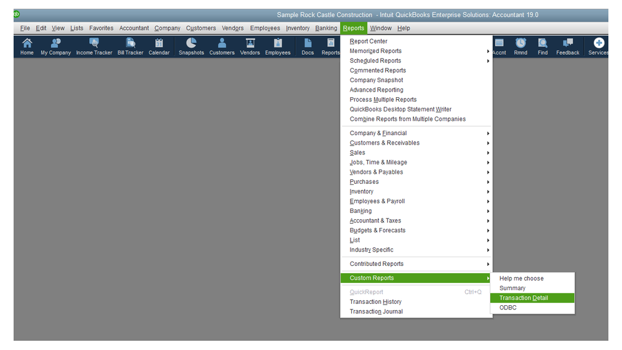The width and height of the screenshot is (622, 350).
Task: Expand Banking reports submenu entry
Action: [x=417, y=210]
